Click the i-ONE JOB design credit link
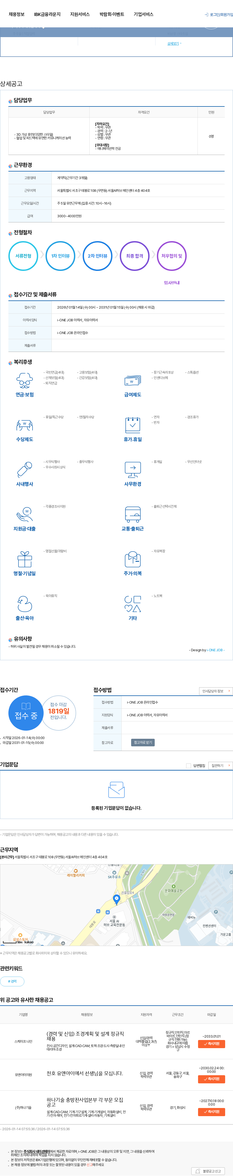 214,650
